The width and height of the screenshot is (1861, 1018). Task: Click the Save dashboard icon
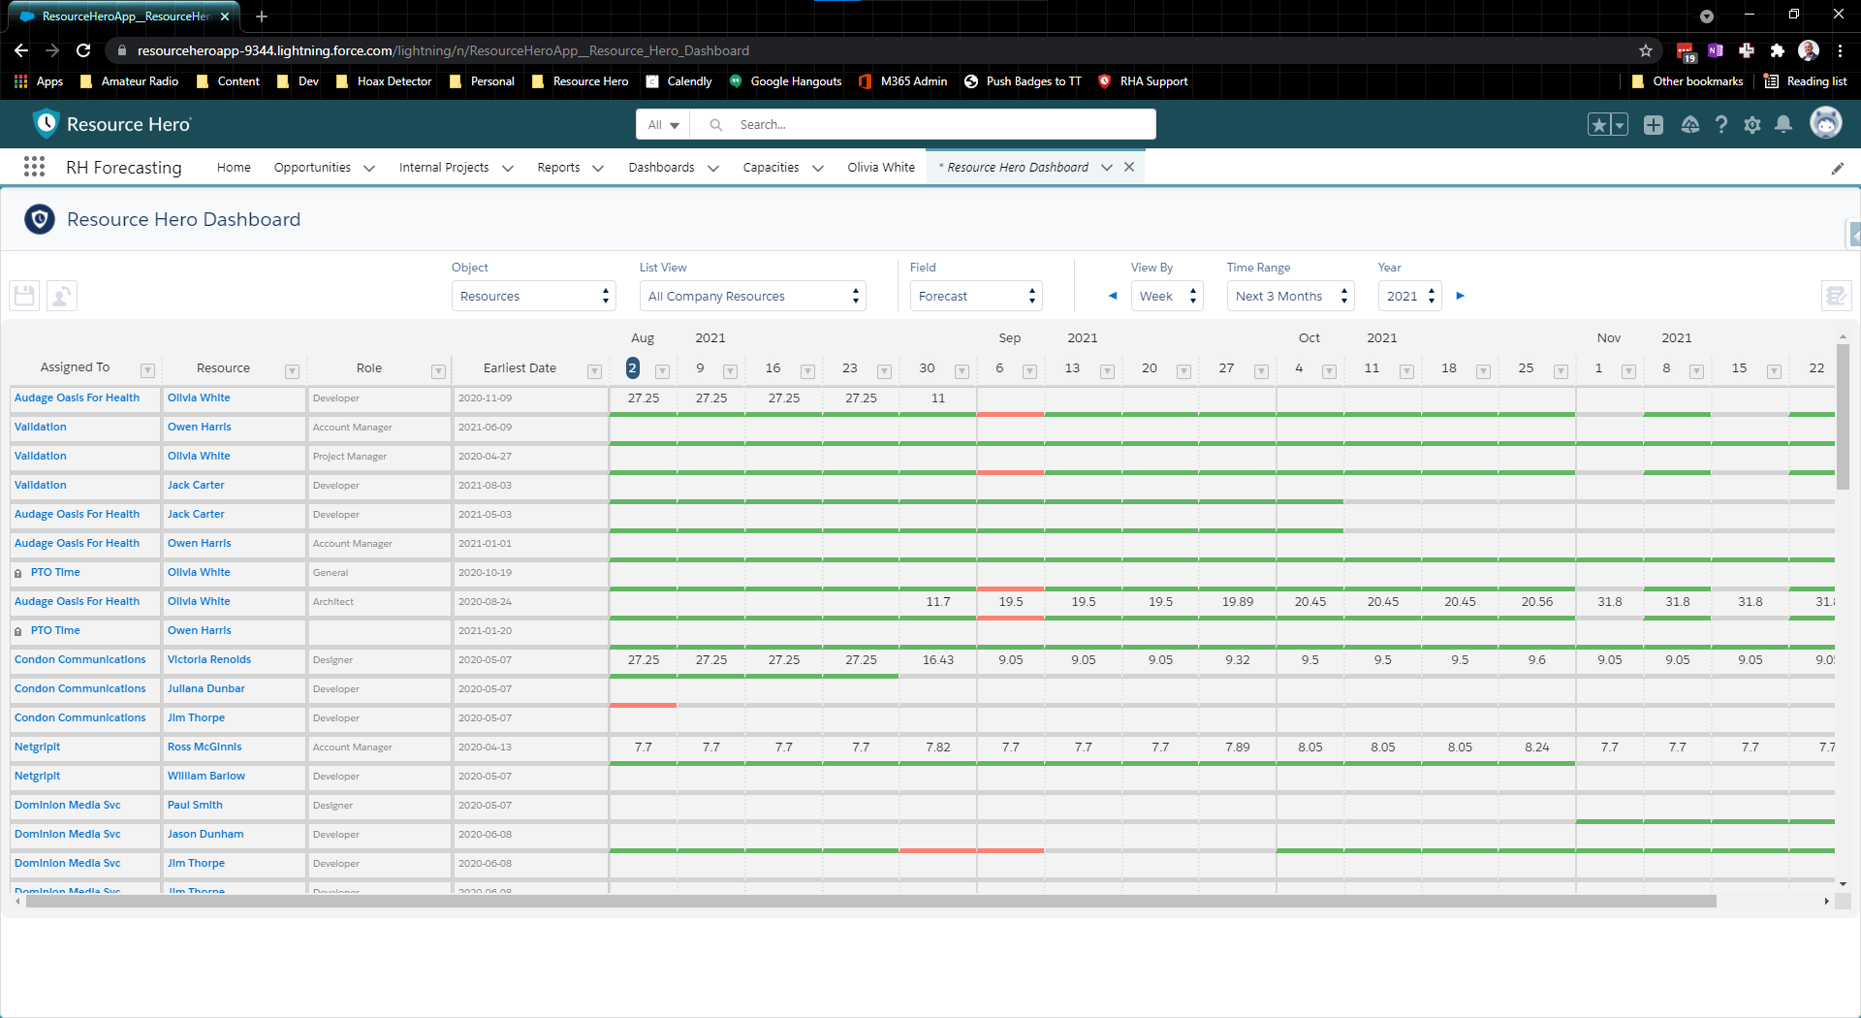(24, 296)
